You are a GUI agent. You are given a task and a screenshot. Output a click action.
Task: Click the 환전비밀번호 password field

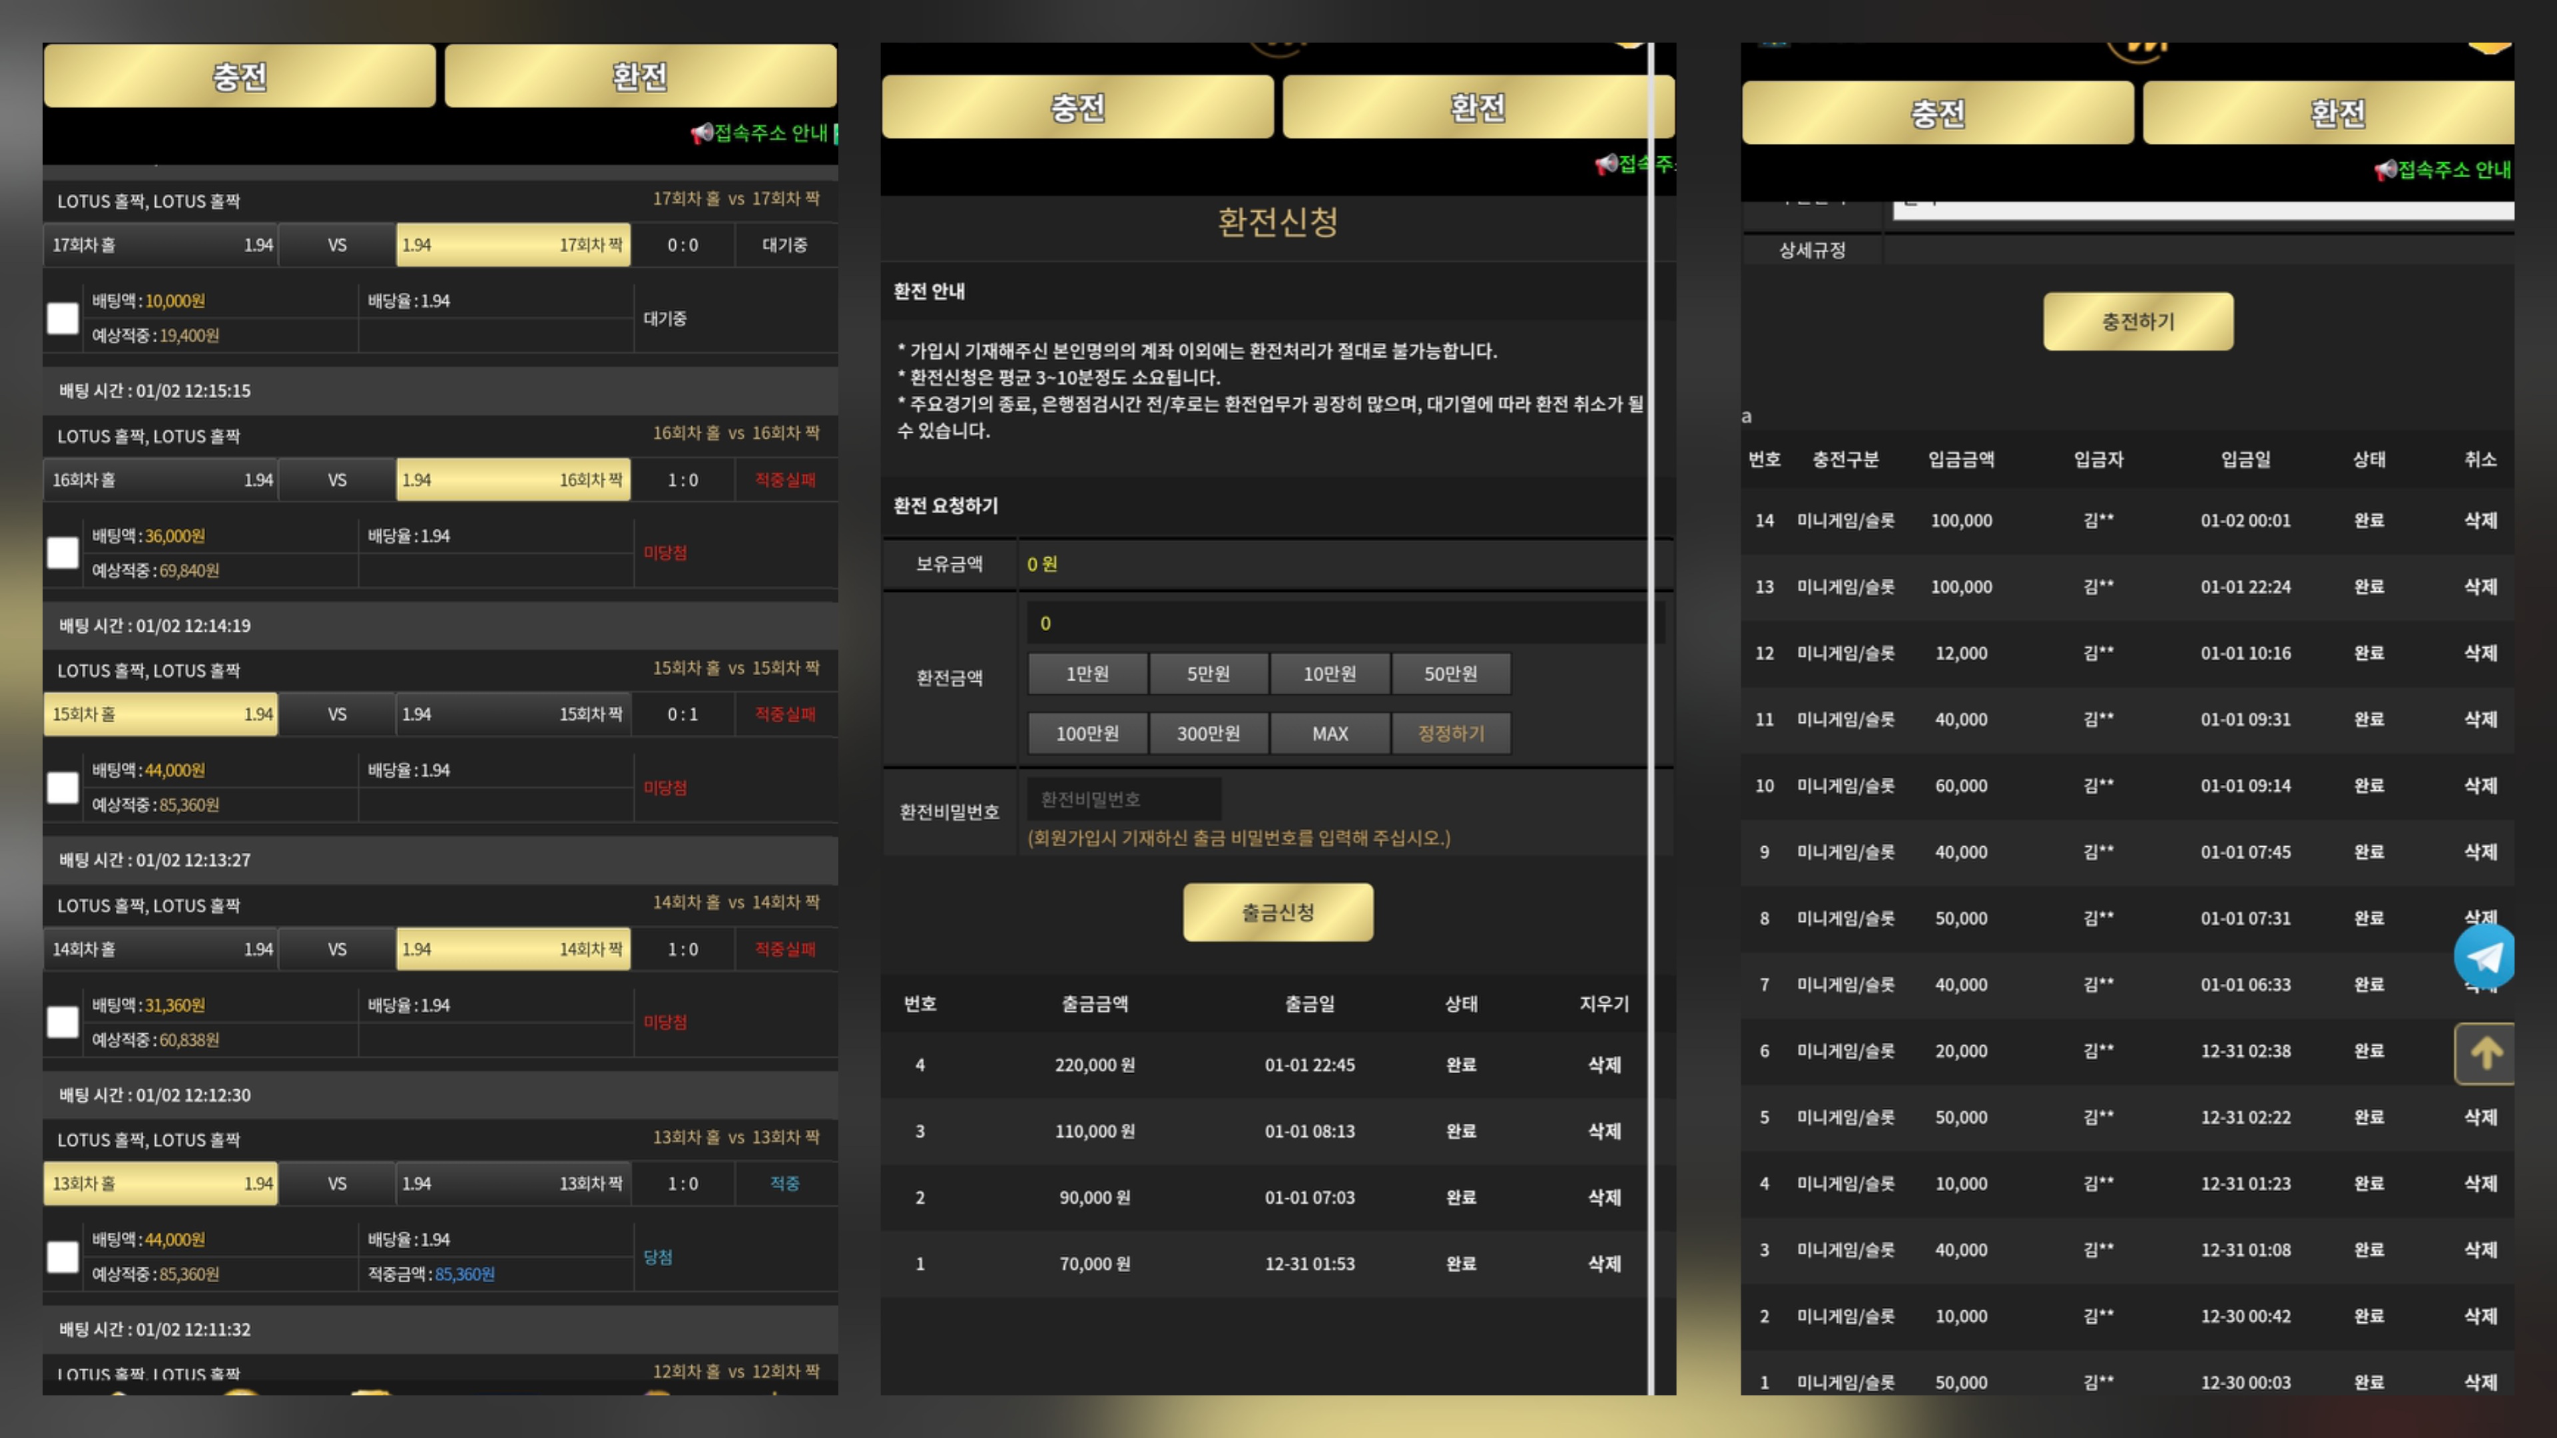pyautogui.click(x=1123, y=799)
